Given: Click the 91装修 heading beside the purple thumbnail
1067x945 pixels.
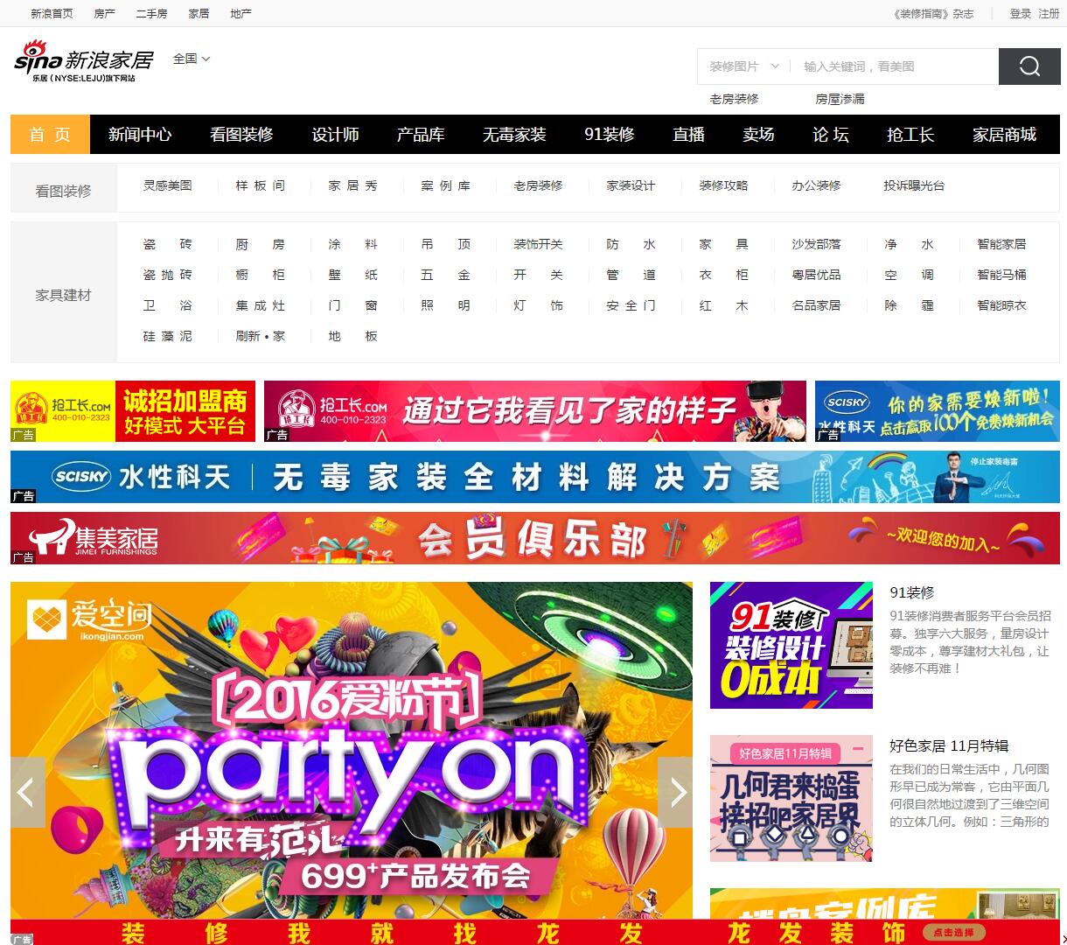Looking at the screenshot, I should click(x=912, y=592).
